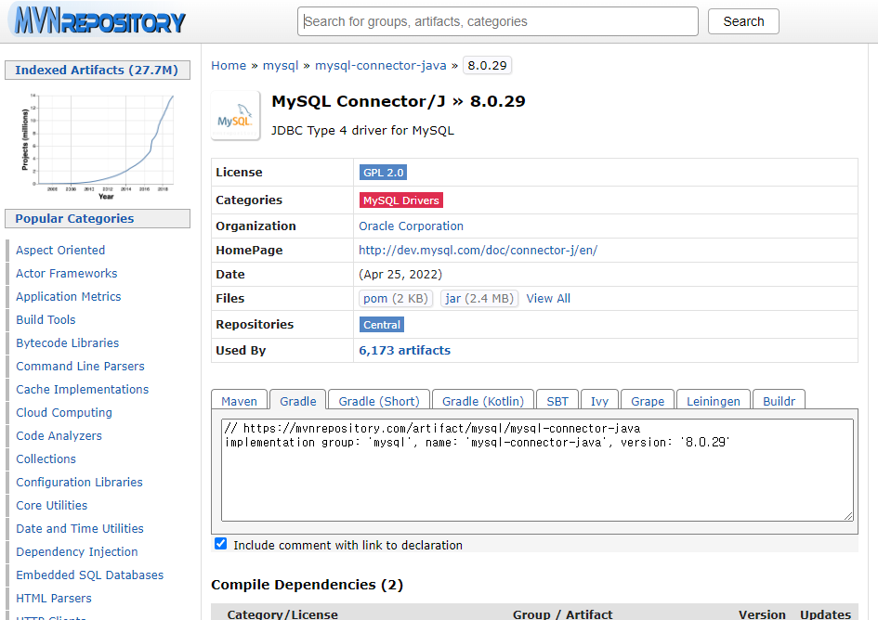Click the Indexed Artifacts (27.7M) header
The height and width of the screenshot is (620, 878).
[98, 70]
